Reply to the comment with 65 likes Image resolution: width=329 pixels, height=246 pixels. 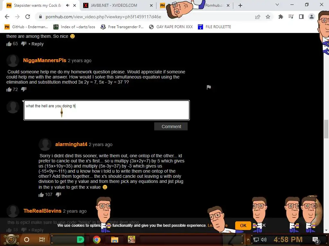click(x=37, y=44)
